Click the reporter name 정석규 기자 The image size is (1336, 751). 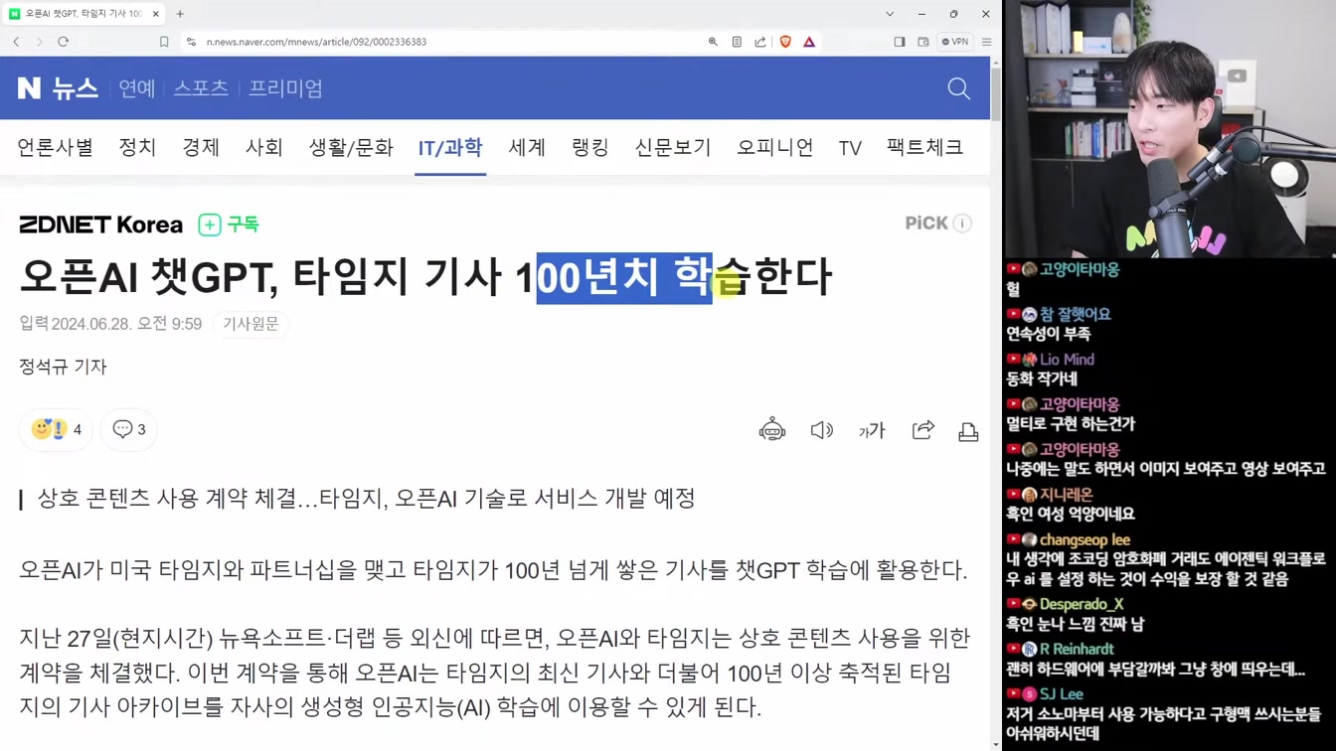[63, 367]
